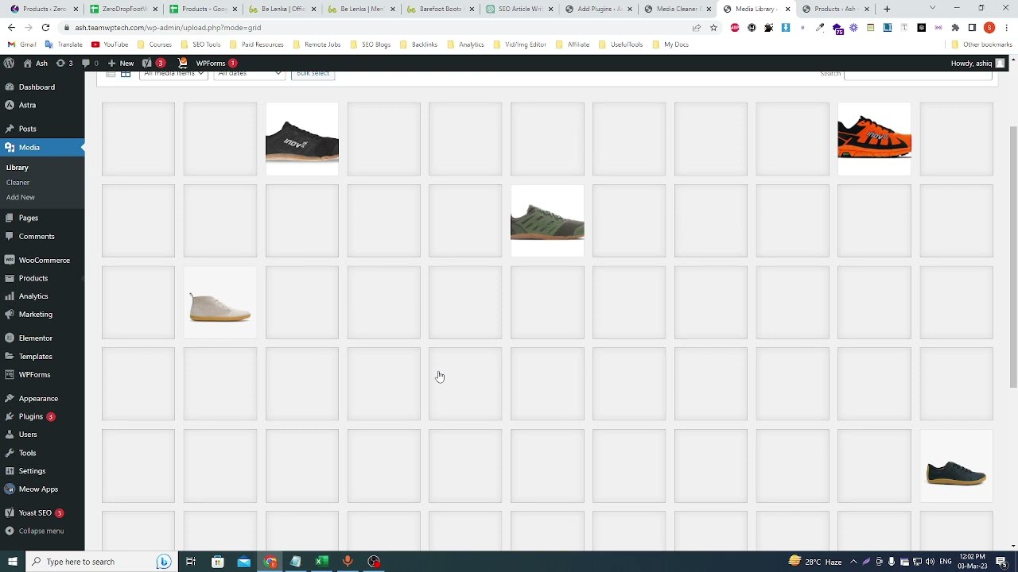Image resolution: width=1018 pixels, height=572 pixels.
Task: Open the Posts menu item
Action: click(28, 129)
